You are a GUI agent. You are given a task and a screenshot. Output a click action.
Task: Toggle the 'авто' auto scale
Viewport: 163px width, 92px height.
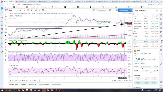point(130,81)
